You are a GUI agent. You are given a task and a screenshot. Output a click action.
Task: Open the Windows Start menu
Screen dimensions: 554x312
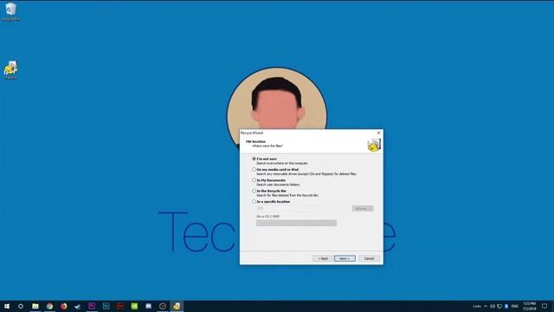[7, 306]
